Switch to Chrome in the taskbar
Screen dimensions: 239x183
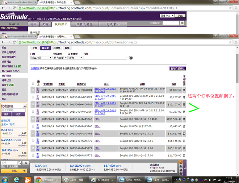47,180
